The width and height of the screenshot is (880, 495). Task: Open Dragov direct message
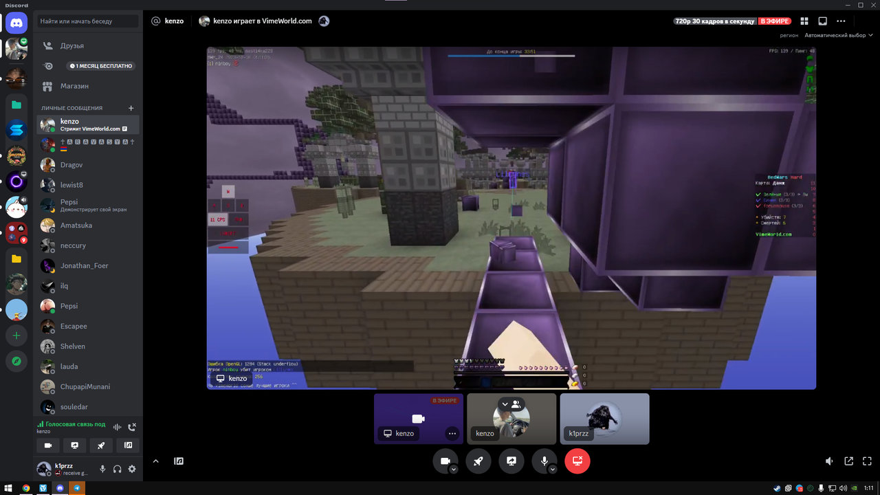(88, 165)
